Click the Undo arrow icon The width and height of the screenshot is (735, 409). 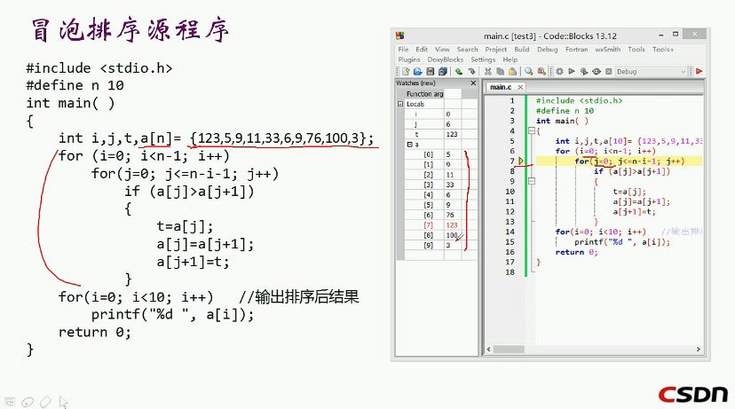(458, 72)
